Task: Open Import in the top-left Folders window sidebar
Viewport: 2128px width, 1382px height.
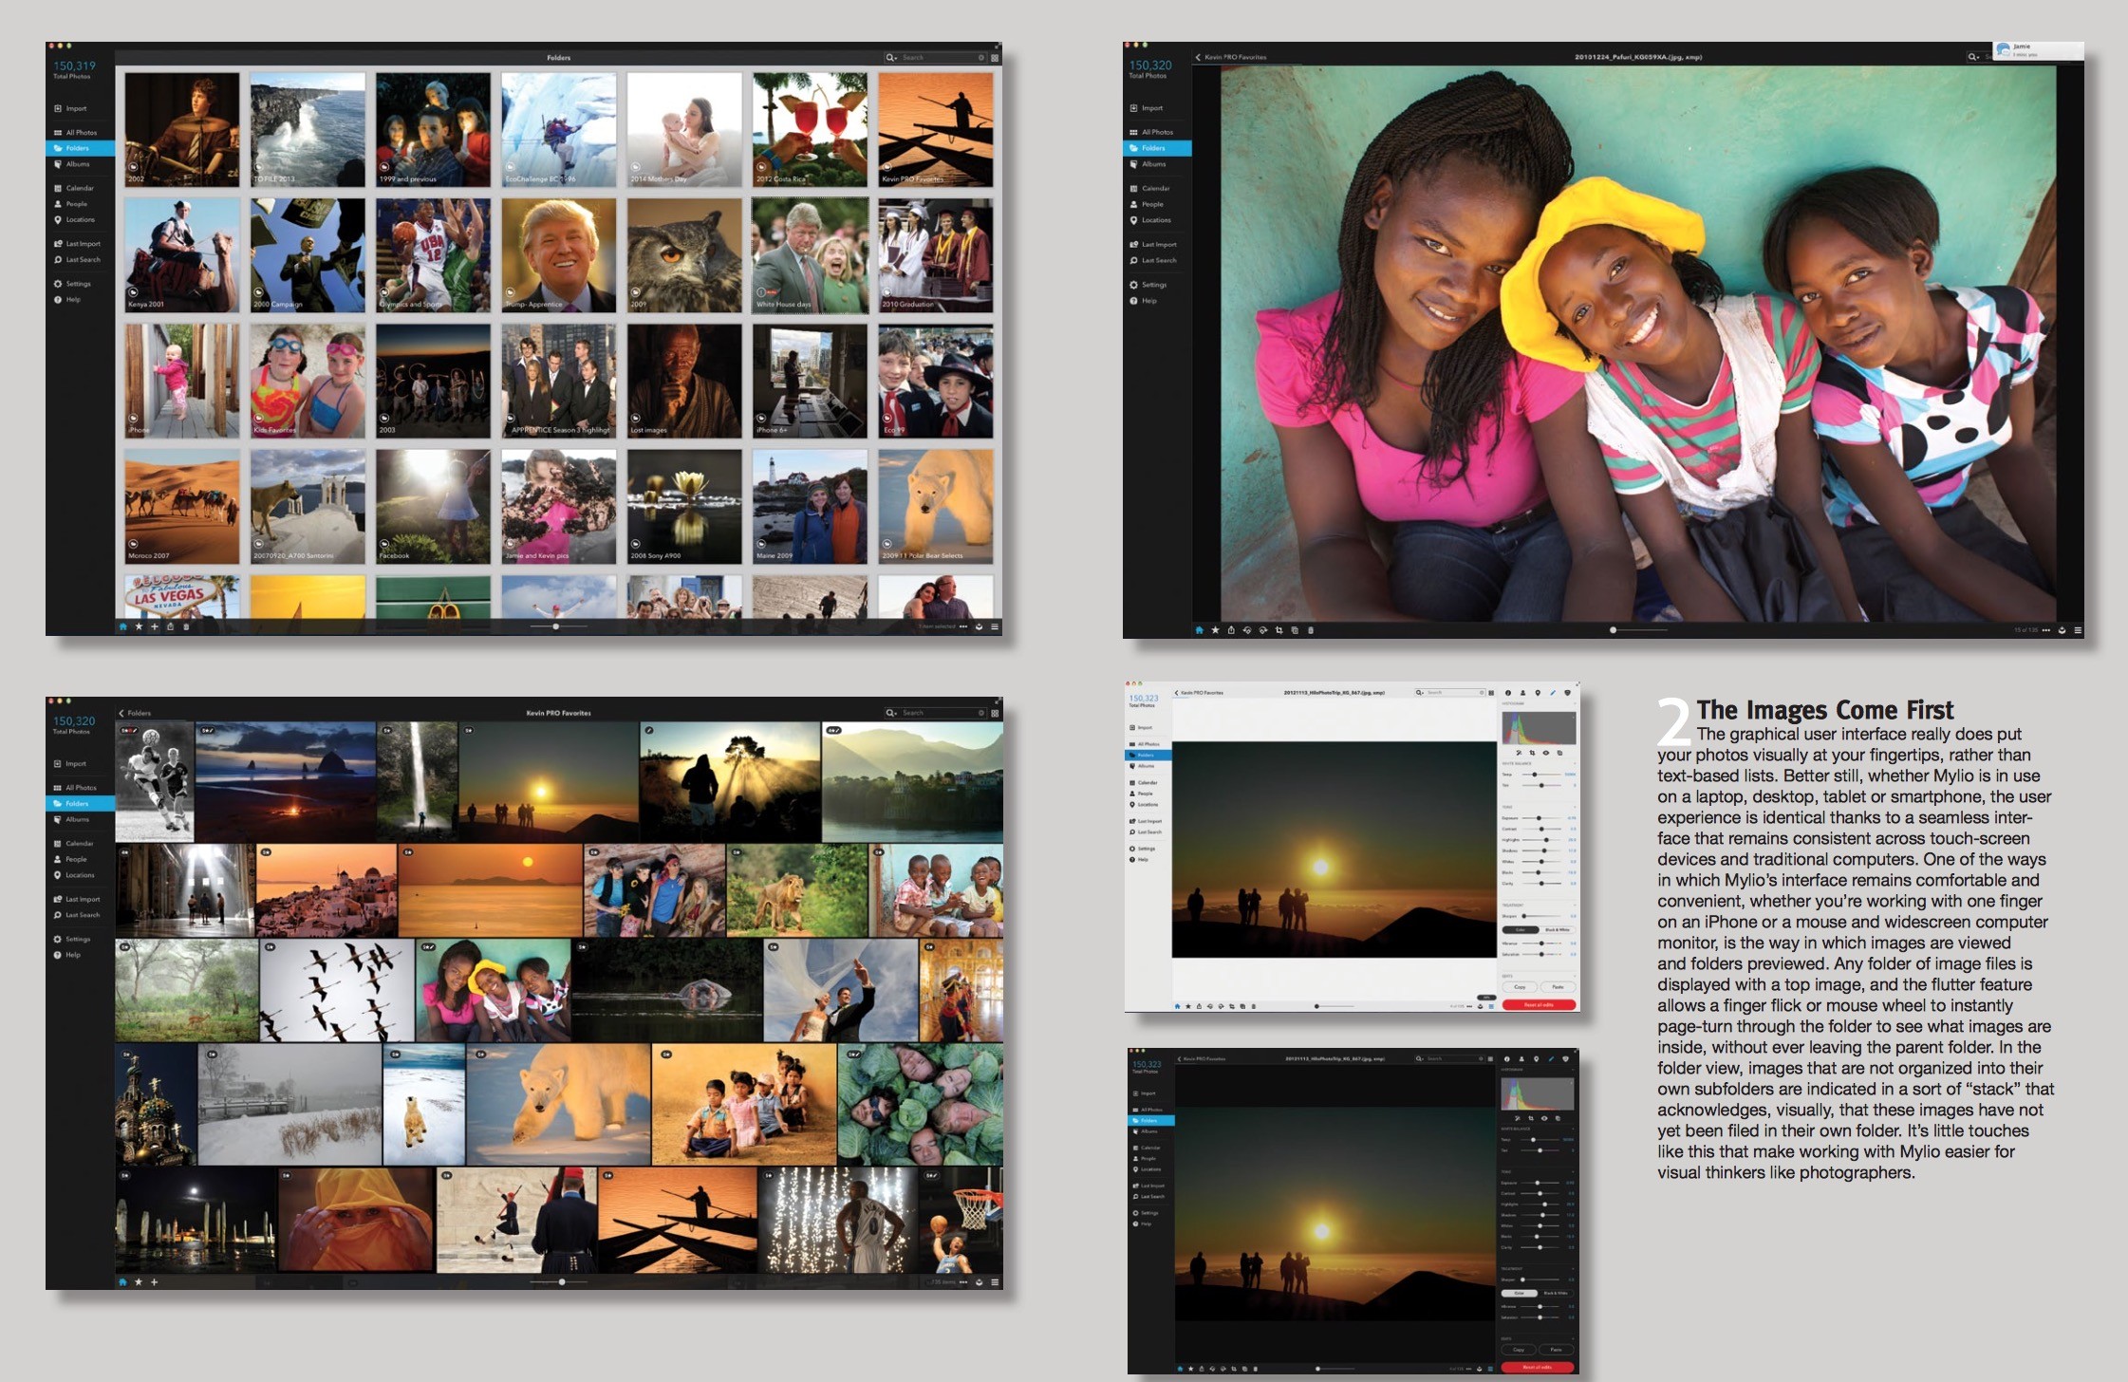Action: pos(70,108)
